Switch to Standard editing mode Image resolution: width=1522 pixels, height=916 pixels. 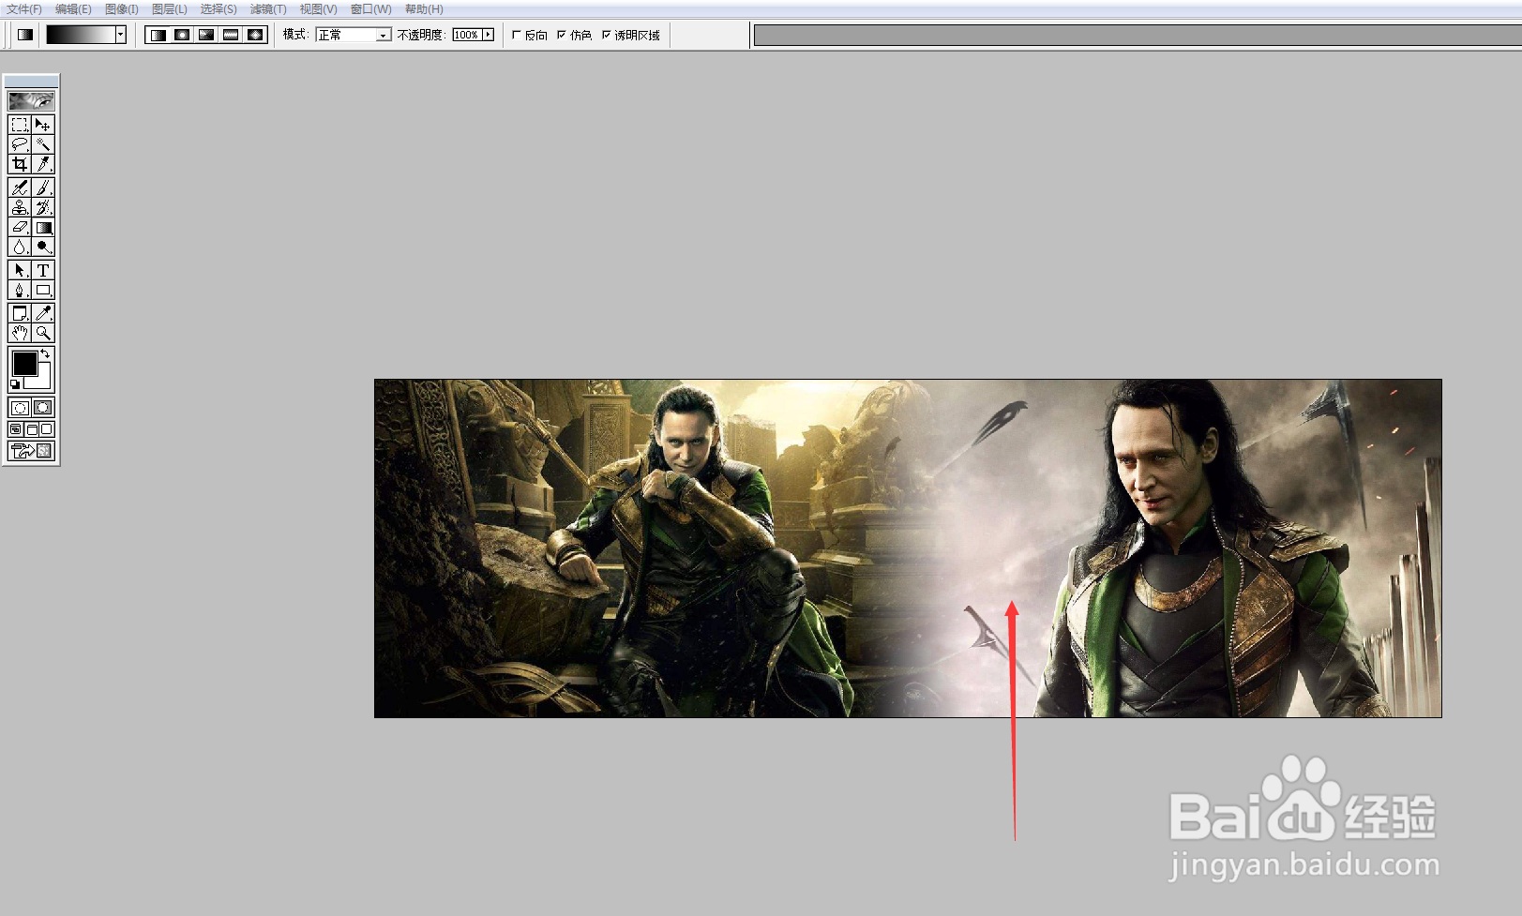(20, 408)
